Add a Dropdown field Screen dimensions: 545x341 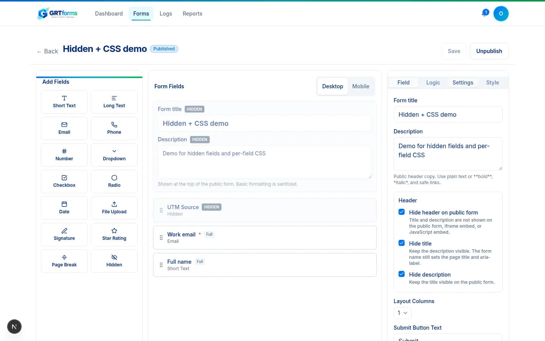coord(114,155)
